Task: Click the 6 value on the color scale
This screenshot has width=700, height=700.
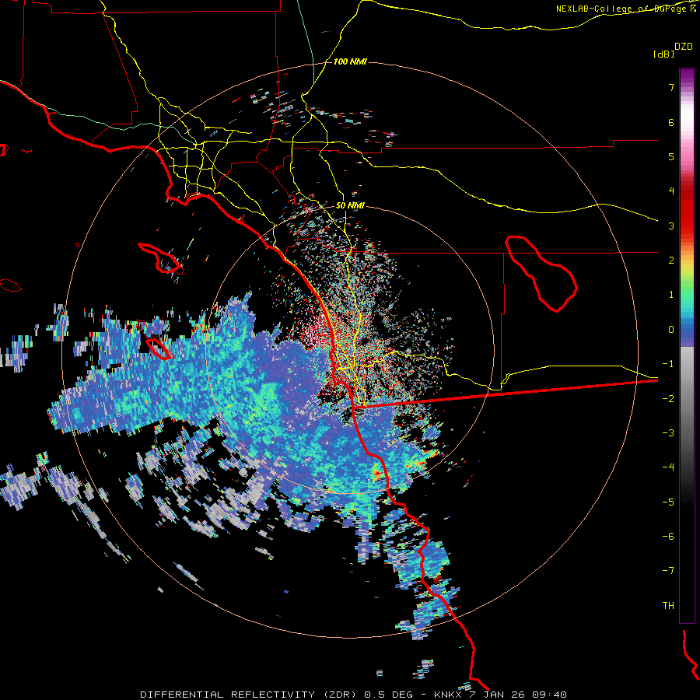Action: coord(671,122)
